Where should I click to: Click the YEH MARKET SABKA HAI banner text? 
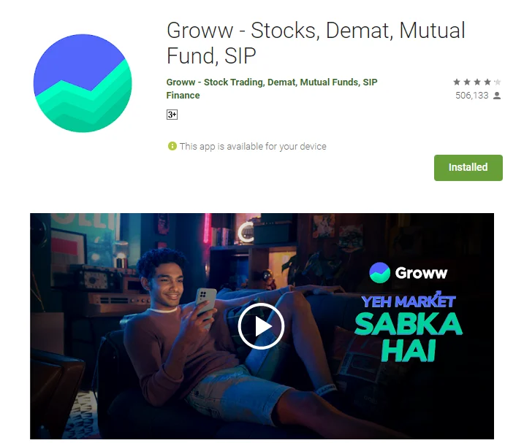[409, 327]
